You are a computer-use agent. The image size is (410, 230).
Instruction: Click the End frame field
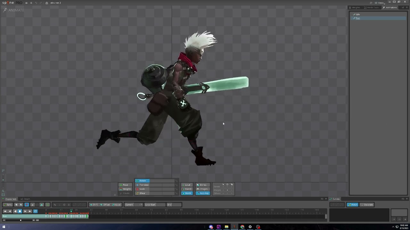tap(174, 205)
